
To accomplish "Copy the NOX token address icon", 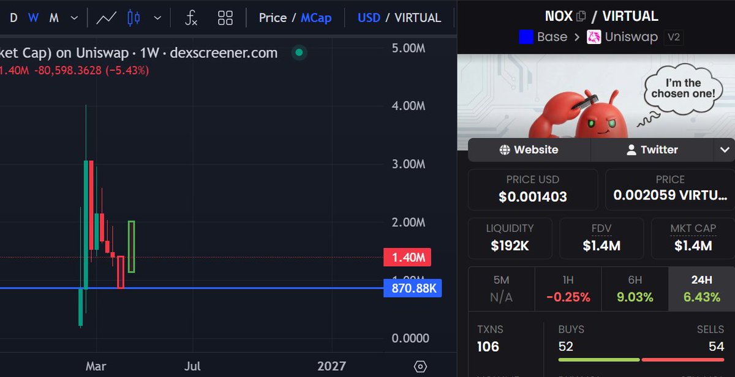I will (x=581, y=17).
